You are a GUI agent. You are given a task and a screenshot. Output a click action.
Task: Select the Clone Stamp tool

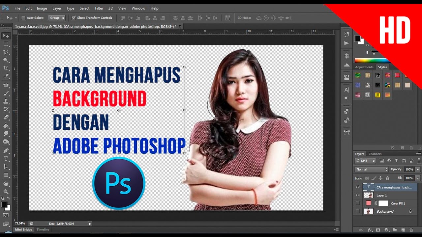point(6,101)
